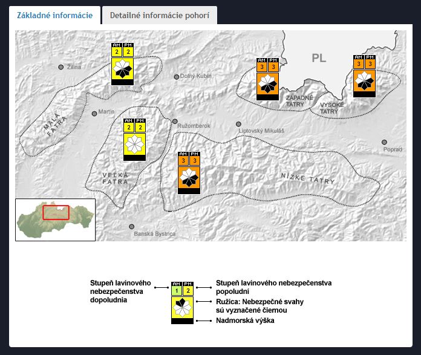Image resolution: width=421 pixels, height=355 pixels.
Task: Switch to the Základné informácie tab
Action: [54, 15]
